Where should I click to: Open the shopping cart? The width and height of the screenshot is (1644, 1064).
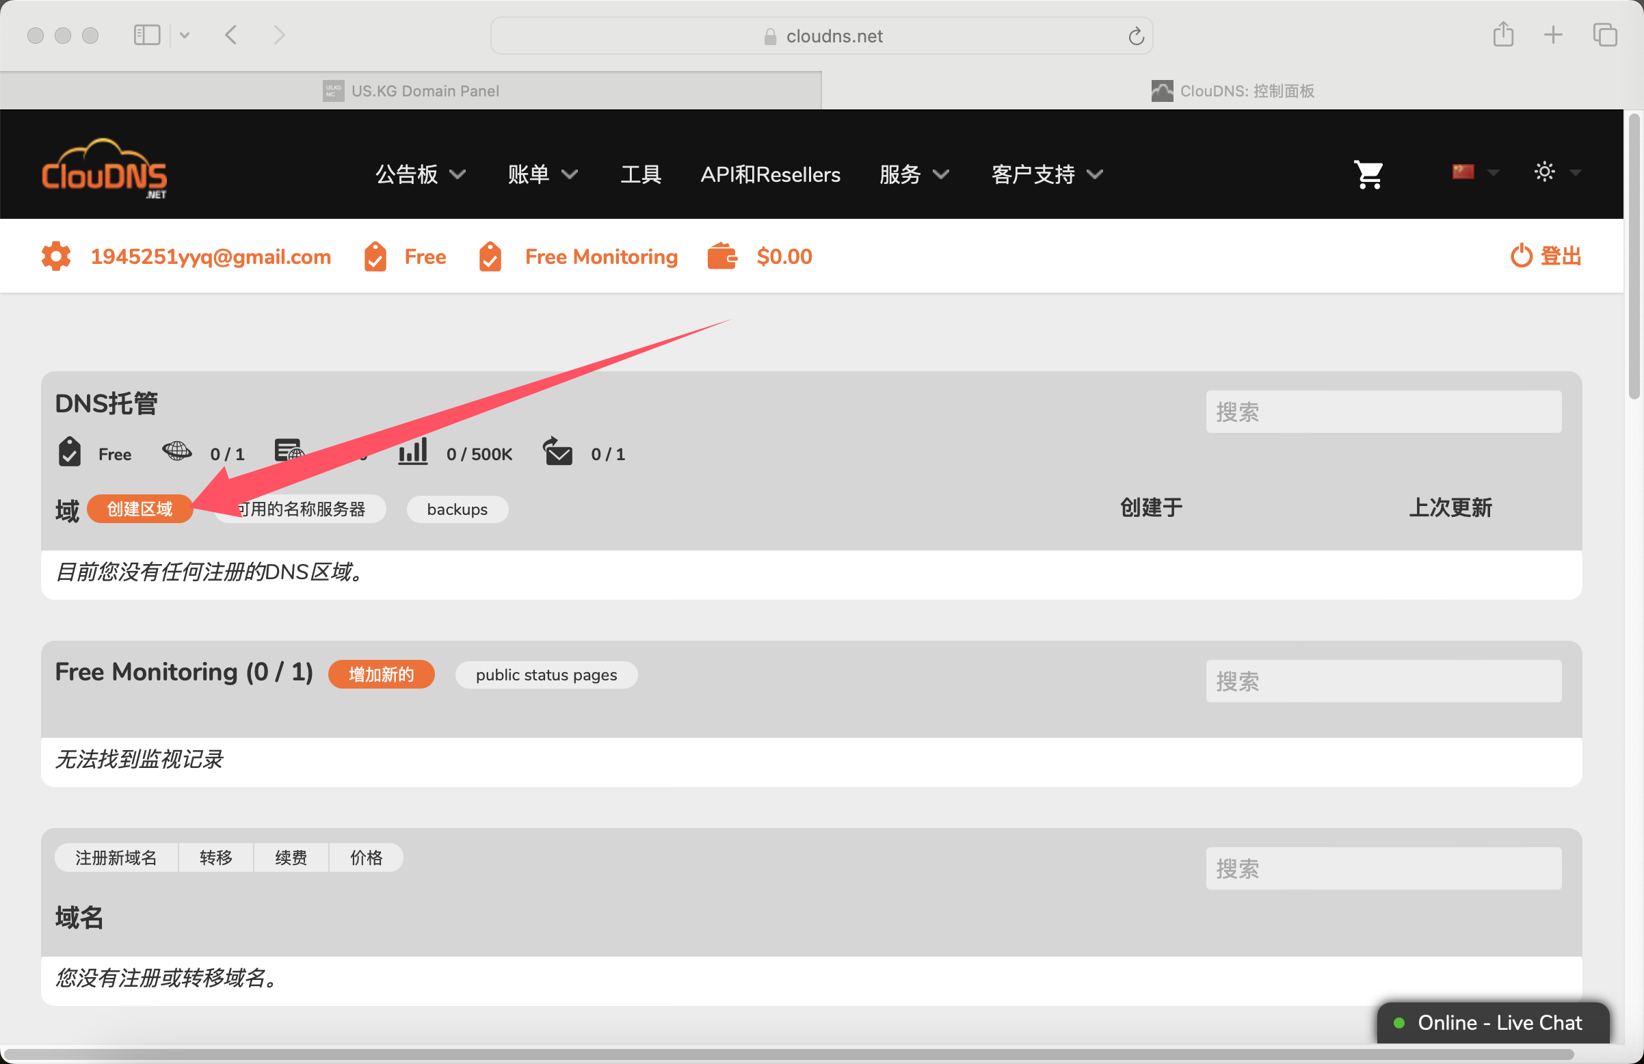(1368, 174)
